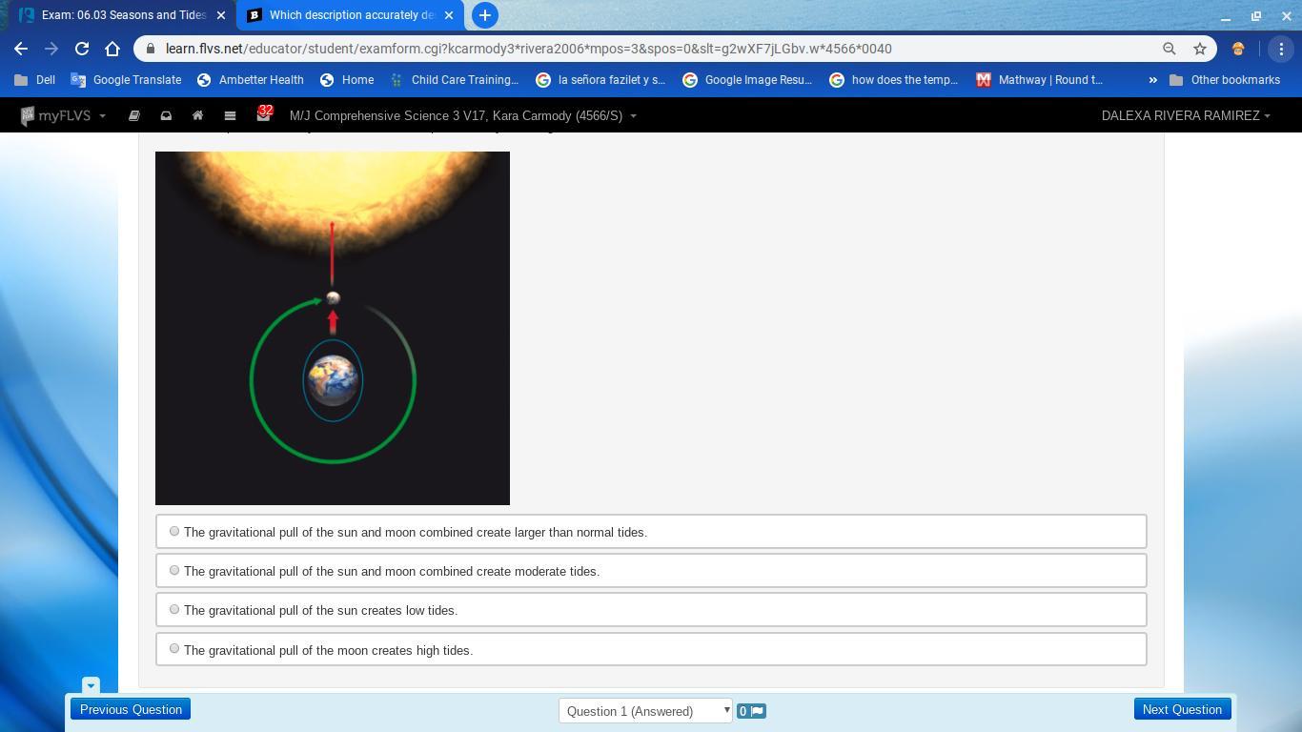Show hidden bookmarks overflow chevron

1152,80
